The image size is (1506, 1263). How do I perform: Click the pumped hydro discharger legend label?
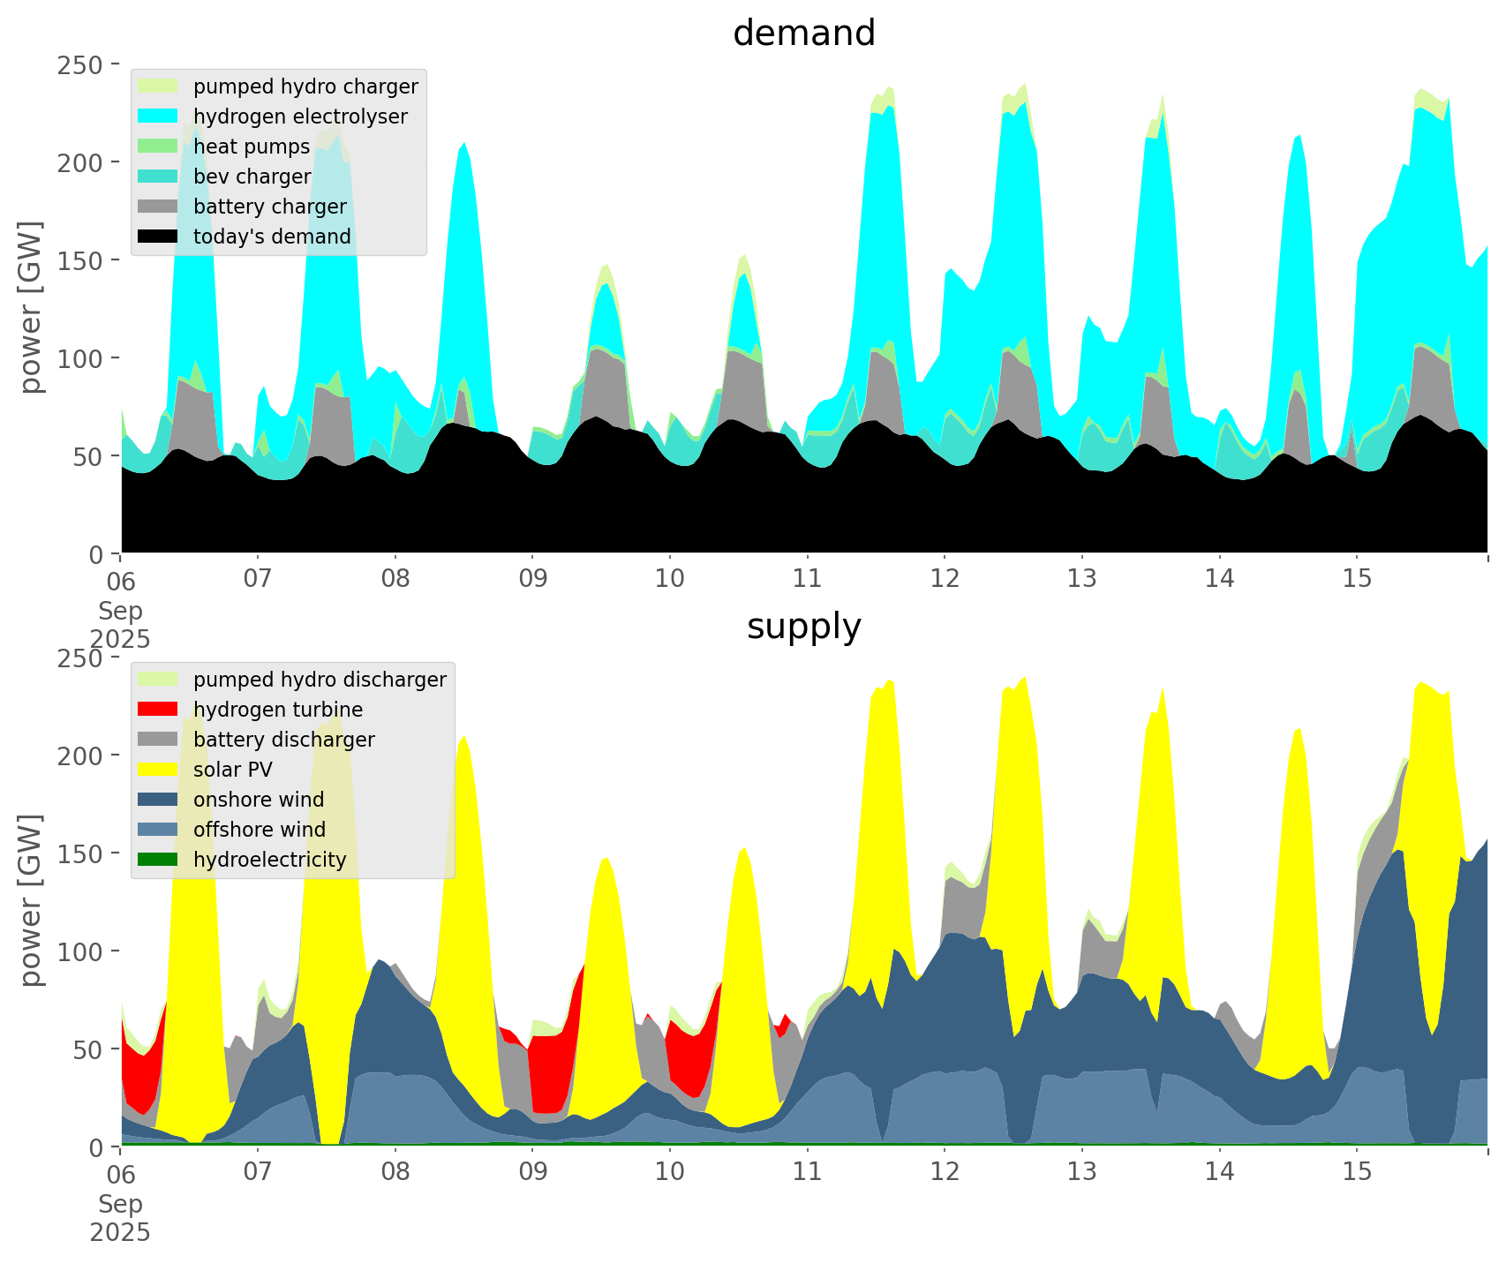click(320, 680)
